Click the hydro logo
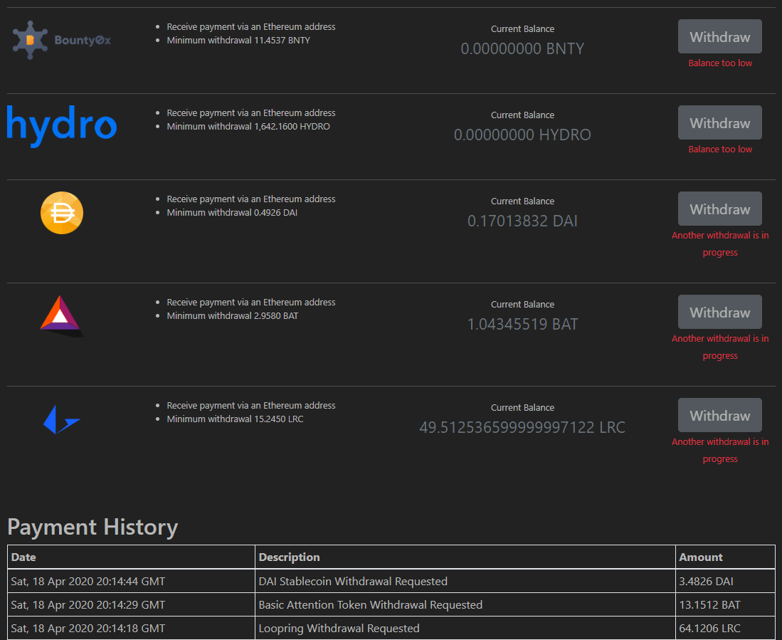This screenshot has width=782, height=640. click(62, 126)
